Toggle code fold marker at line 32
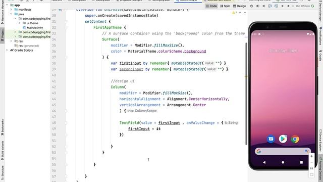 [66, 27]
